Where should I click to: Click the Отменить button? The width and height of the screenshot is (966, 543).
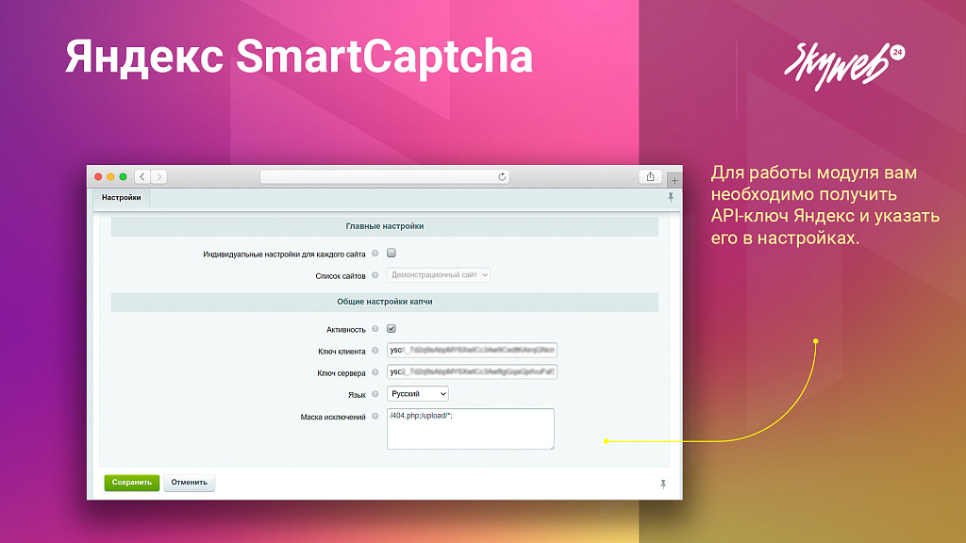[x=189, y=482]
